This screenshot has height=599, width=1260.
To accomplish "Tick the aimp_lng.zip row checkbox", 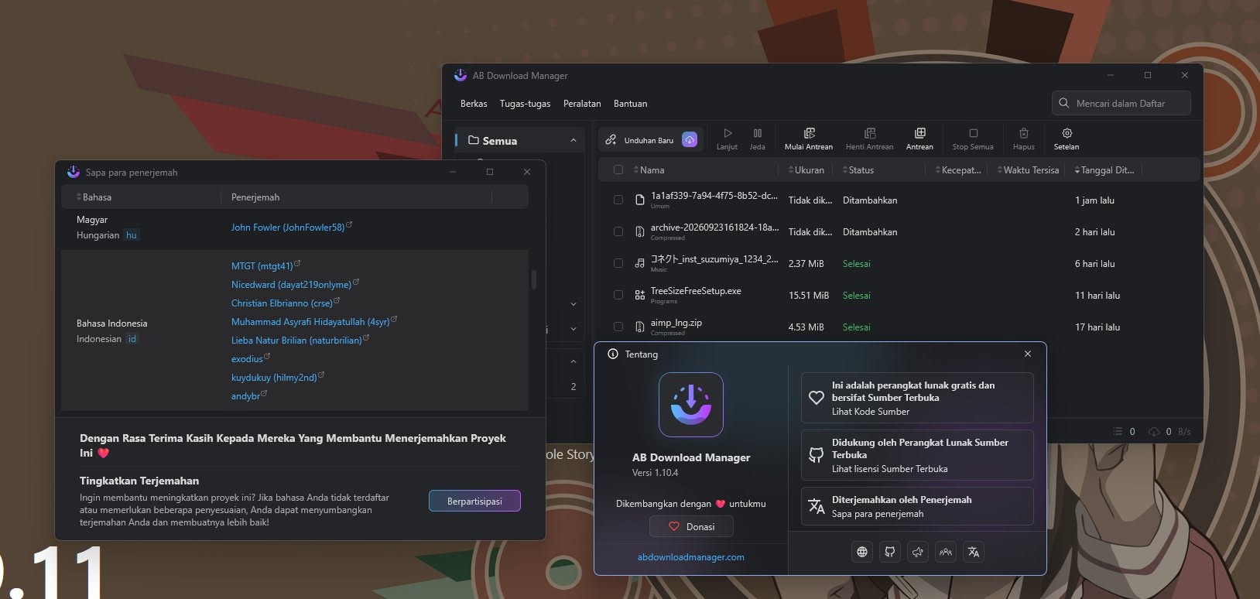I will 618,327.
